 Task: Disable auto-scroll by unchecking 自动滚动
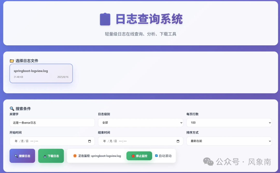coord(156,155)
